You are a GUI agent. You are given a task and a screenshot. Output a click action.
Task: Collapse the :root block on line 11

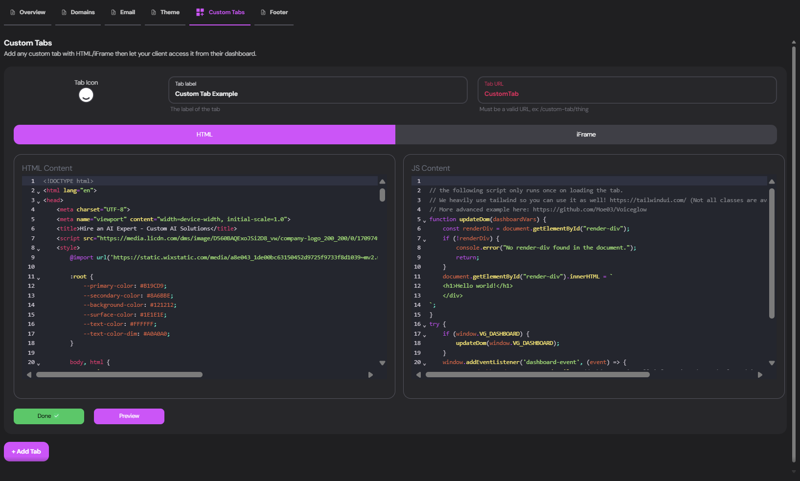coord(39,278)
